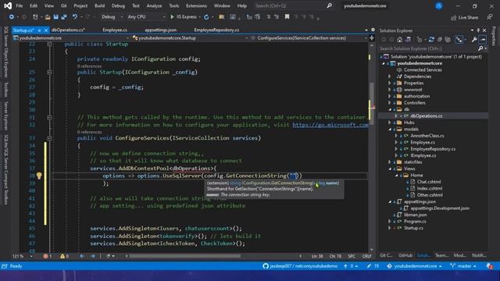This screenshot has width=500, height=281.
Task: Open the youtubedemonetcore repository dropdown in the status bar
Action: click(x=415, y=266)
